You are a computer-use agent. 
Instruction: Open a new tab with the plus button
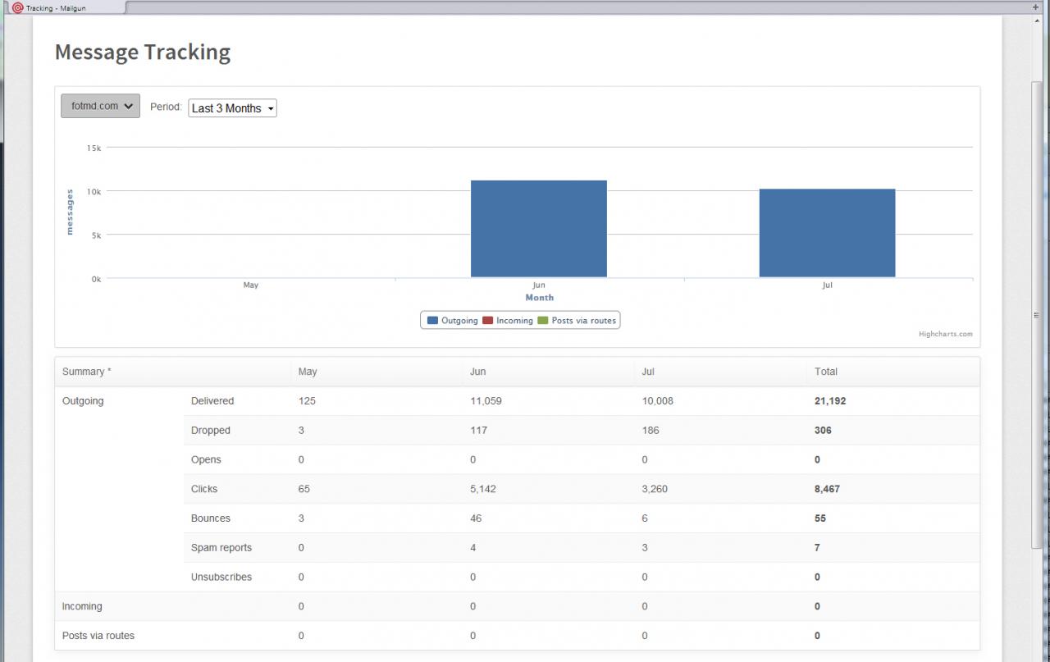coord(1035,7)
